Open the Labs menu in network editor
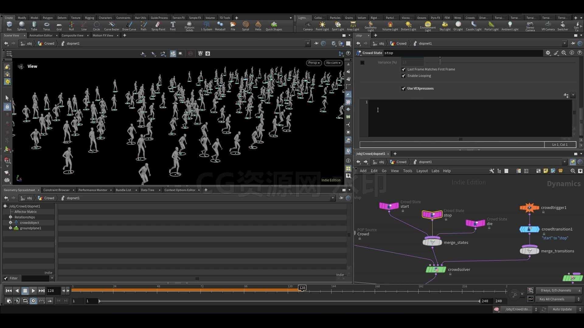The image size is (584, 328). (x=435, y=171)
